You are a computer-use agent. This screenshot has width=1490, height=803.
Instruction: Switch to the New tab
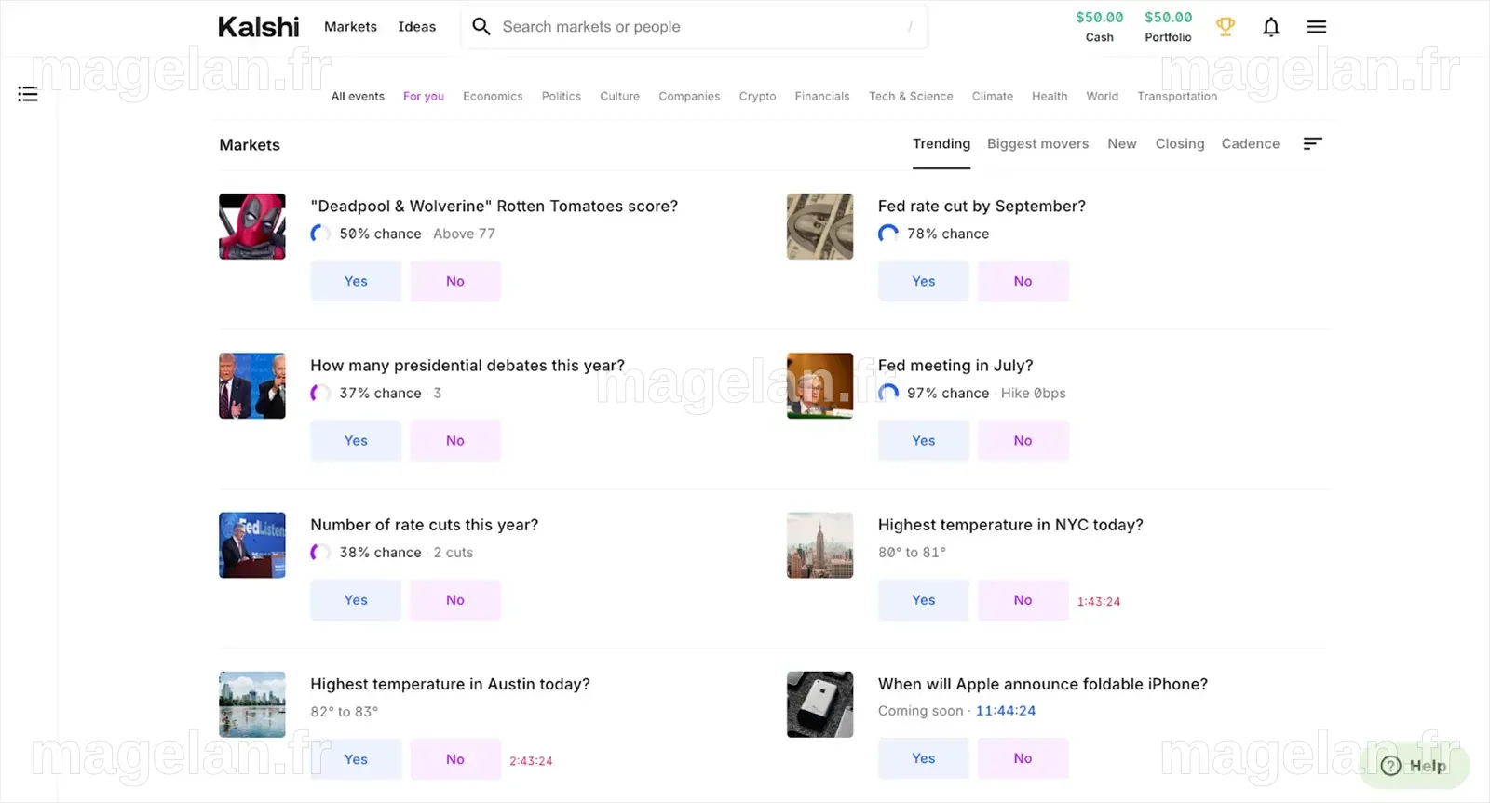pos(1122,144)
